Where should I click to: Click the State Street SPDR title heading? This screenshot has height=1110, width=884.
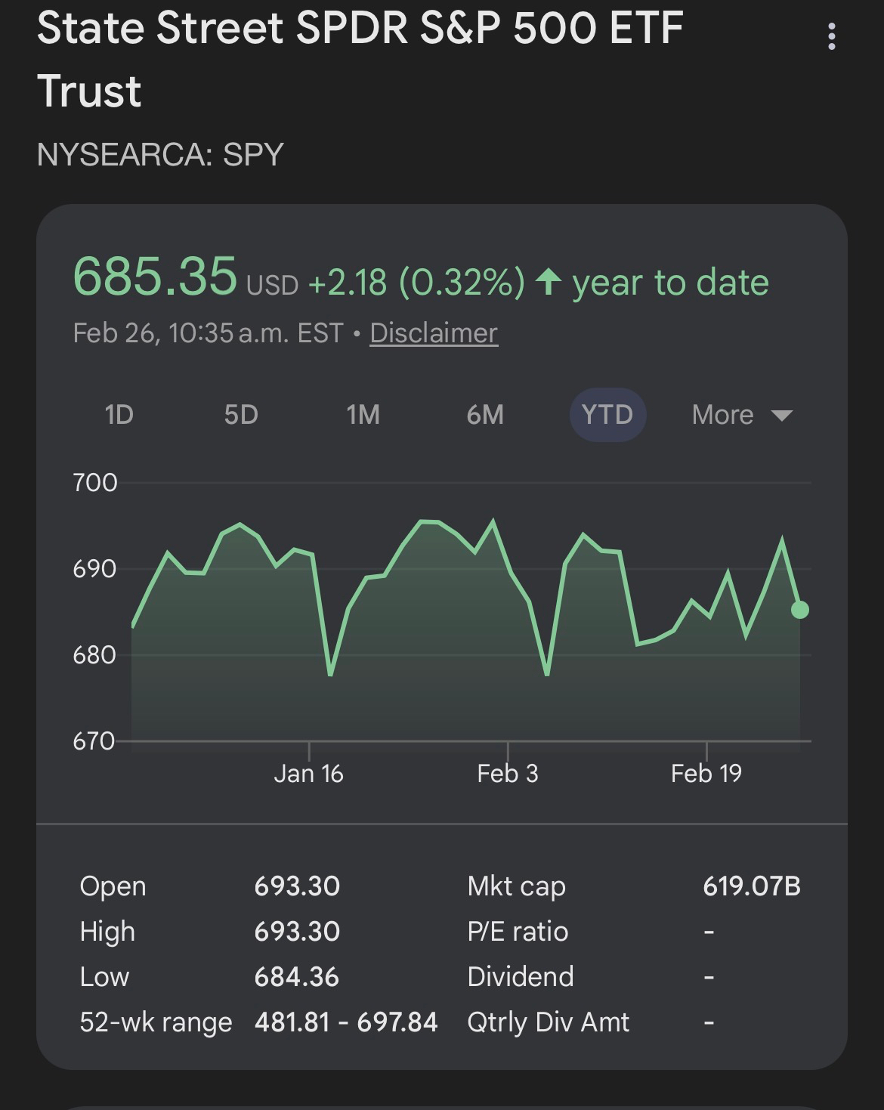coord(360,59)
